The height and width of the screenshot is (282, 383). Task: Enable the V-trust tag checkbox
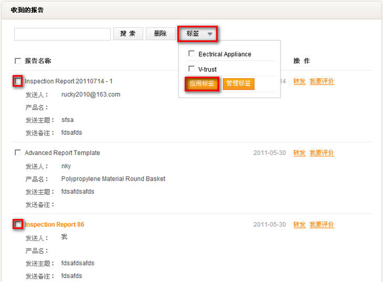coord(191,69)
